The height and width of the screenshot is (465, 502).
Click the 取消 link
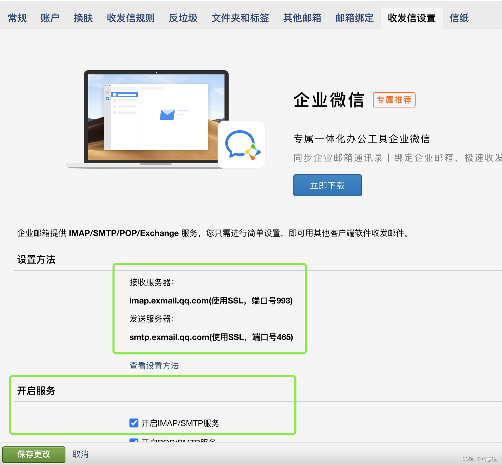click(x=81, y=454)
